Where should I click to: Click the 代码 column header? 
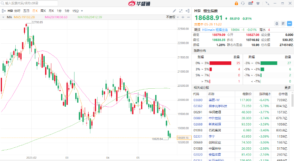(196, 94)
